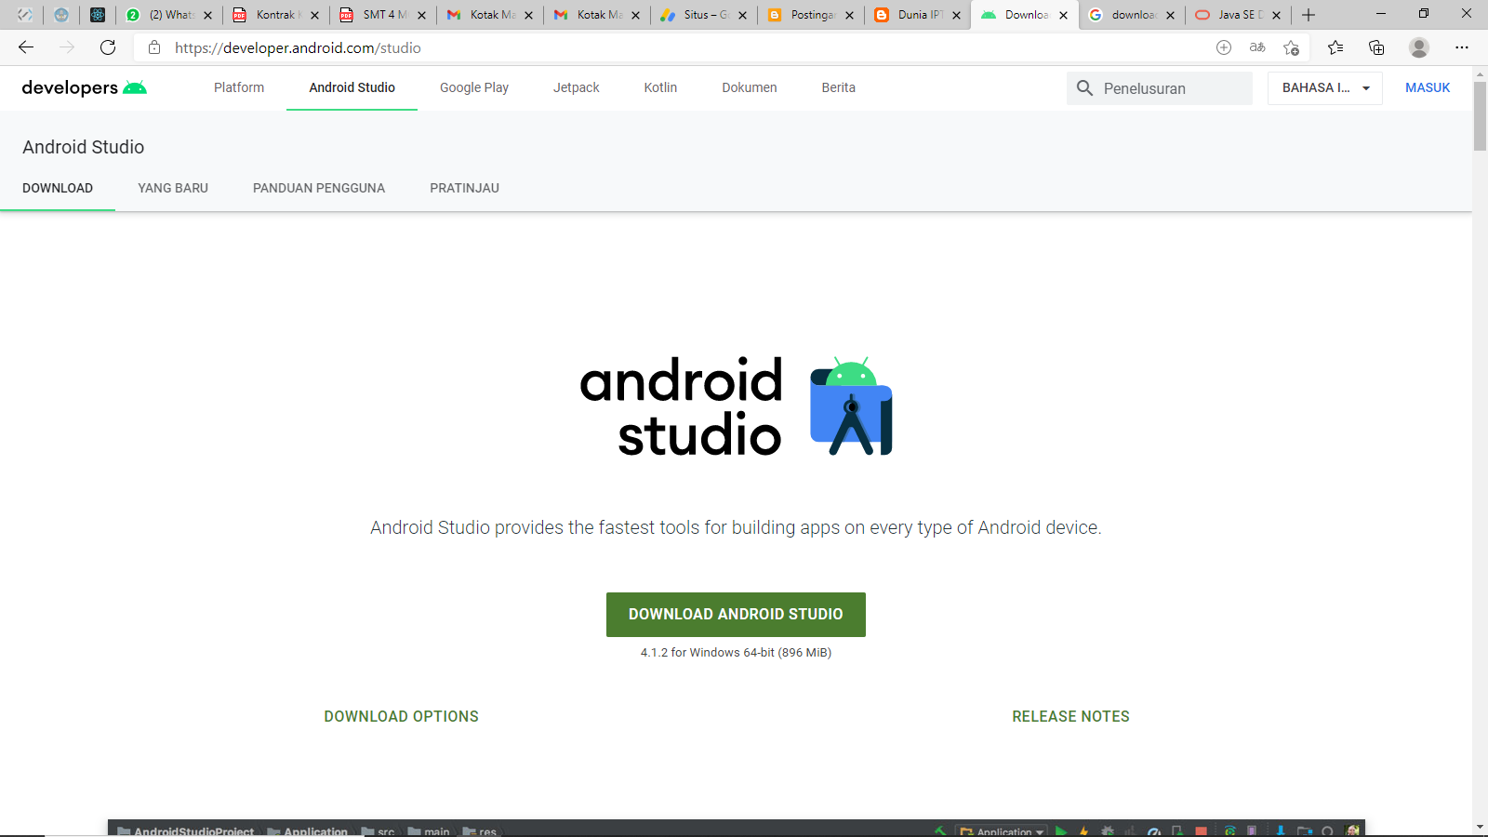
Task: Go back using the browser back arrow
Action: pyautogui.click(x=26, y=47)
